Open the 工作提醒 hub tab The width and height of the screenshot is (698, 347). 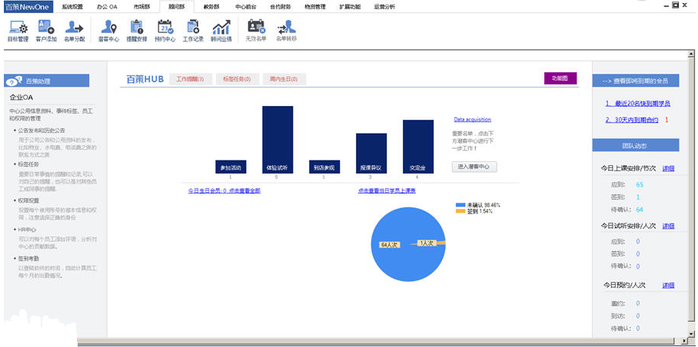click(191, 79)
